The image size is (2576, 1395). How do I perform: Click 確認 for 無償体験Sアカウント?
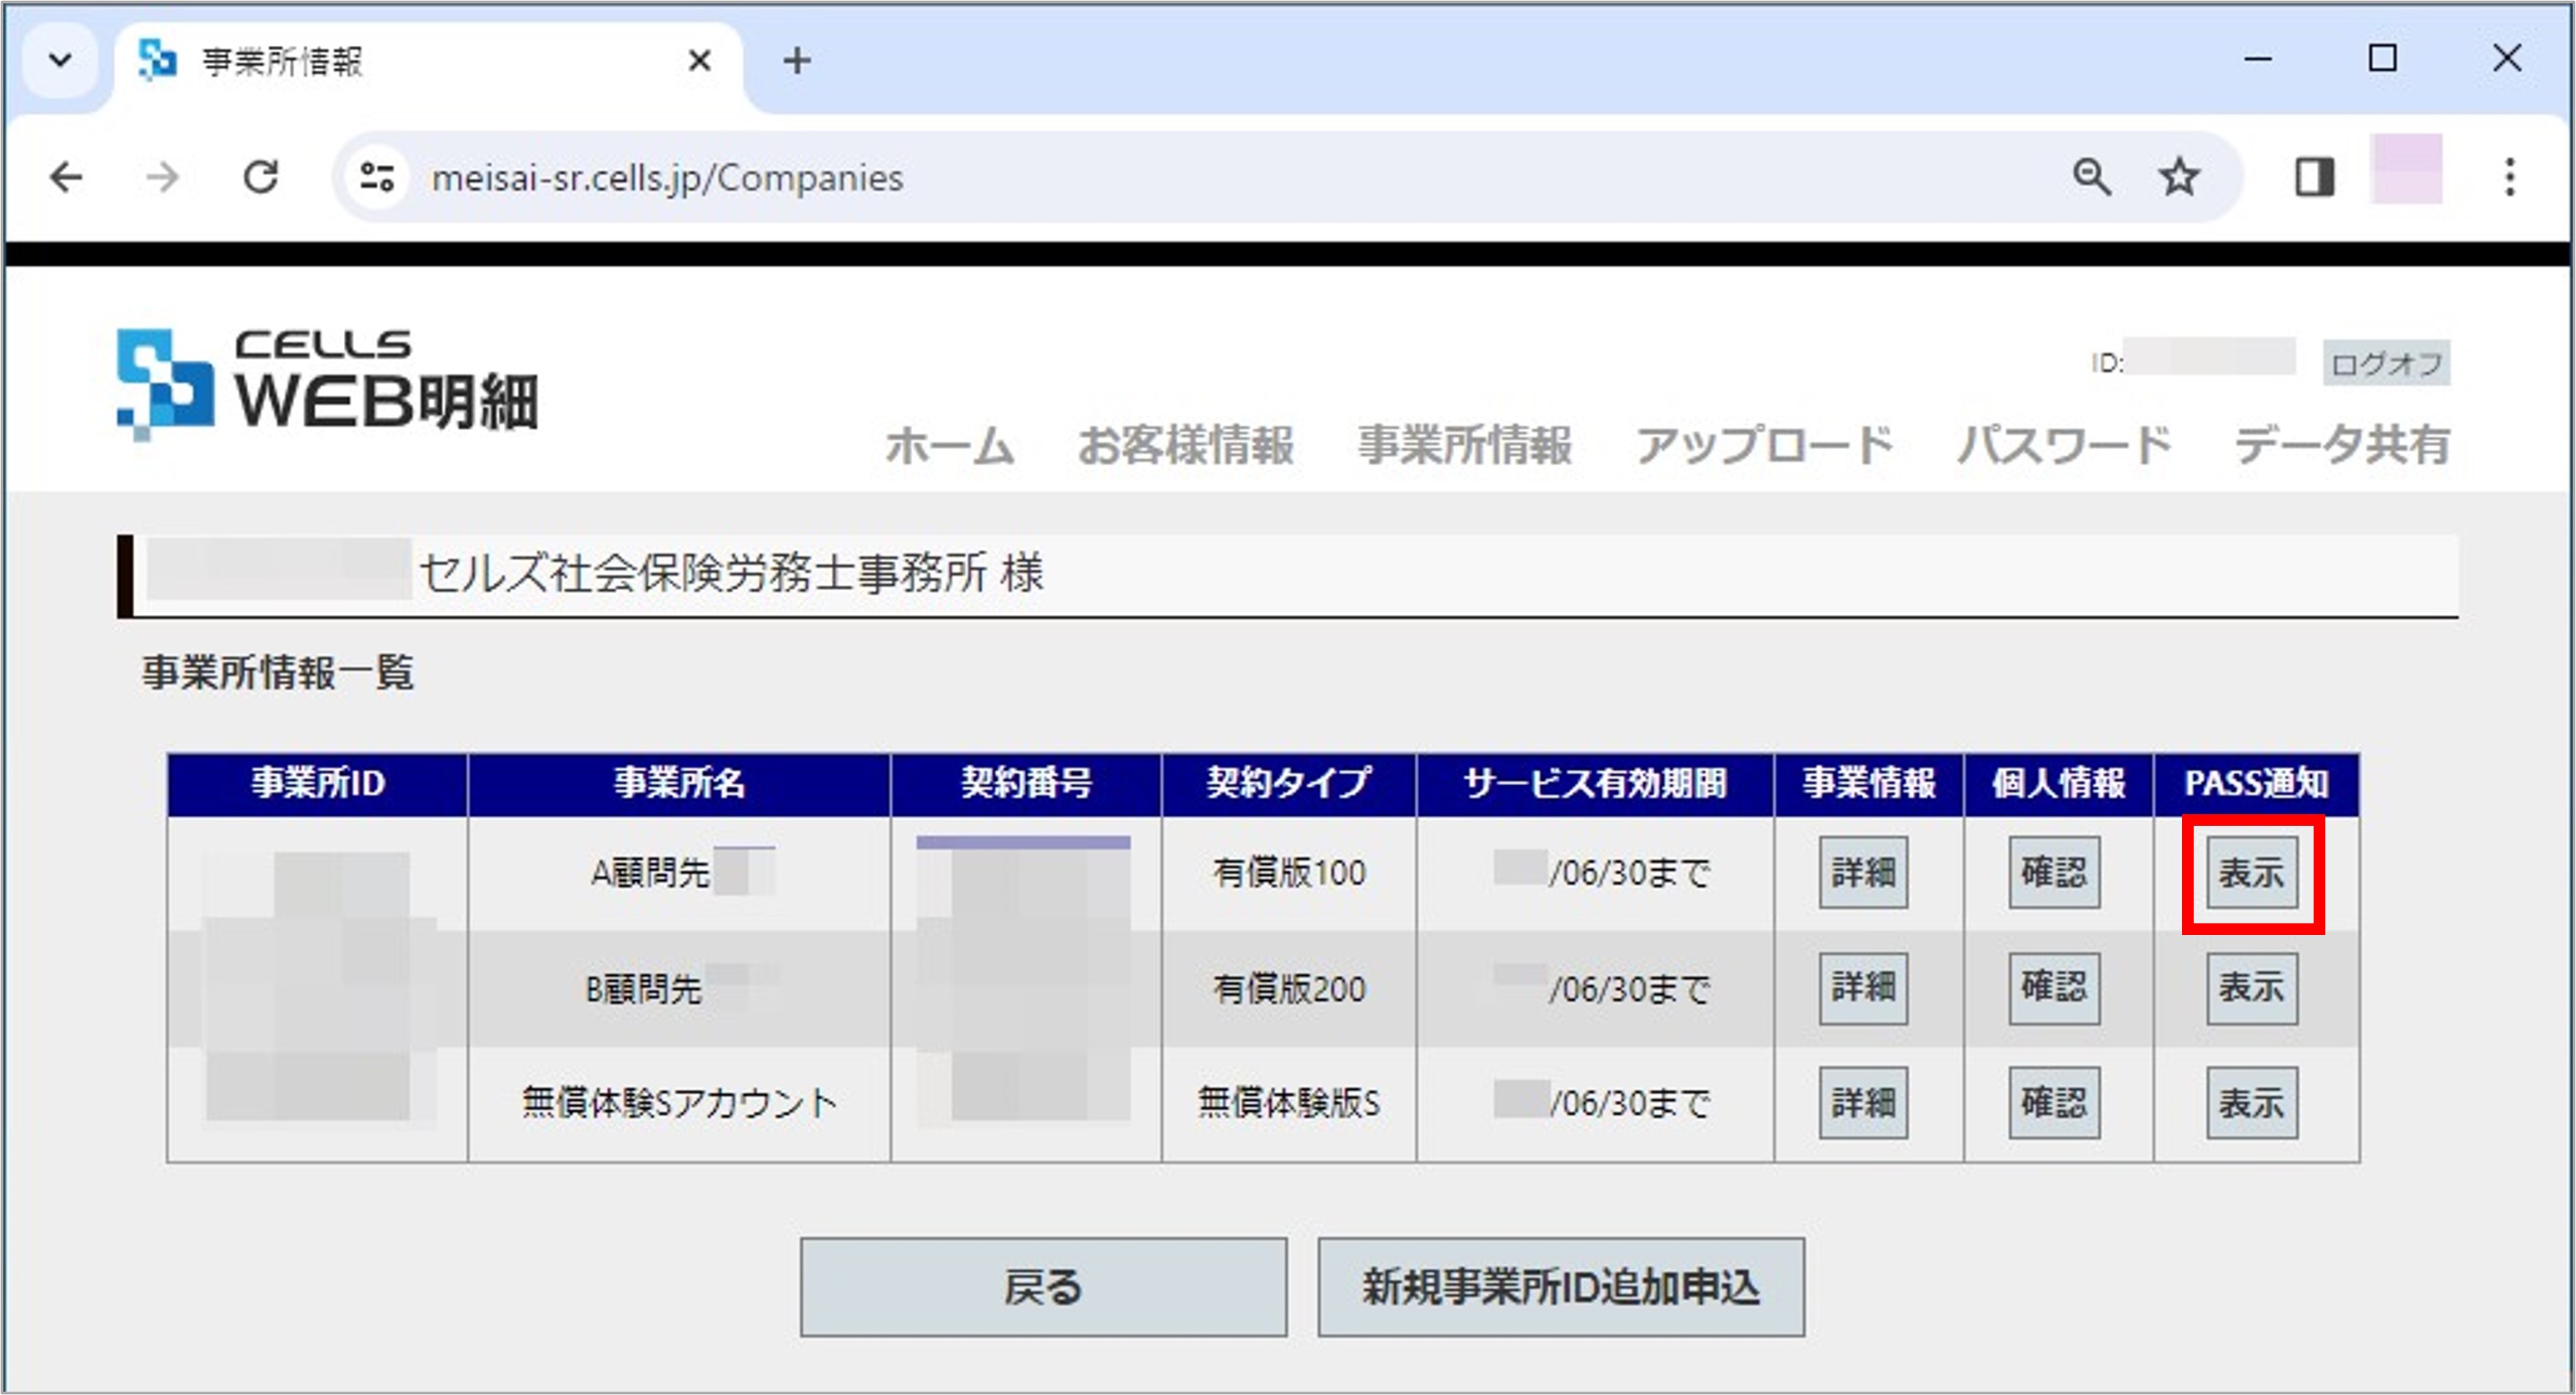pos(2054,1102)
